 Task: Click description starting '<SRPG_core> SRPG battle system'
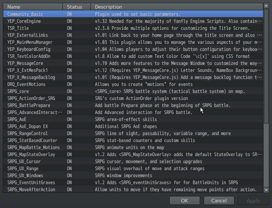click(x=170, y=91)
